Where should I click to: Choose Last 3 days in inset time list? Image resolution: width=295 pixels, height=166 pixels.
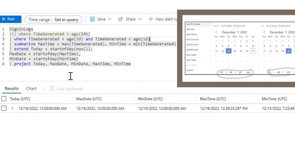(191, 55)
